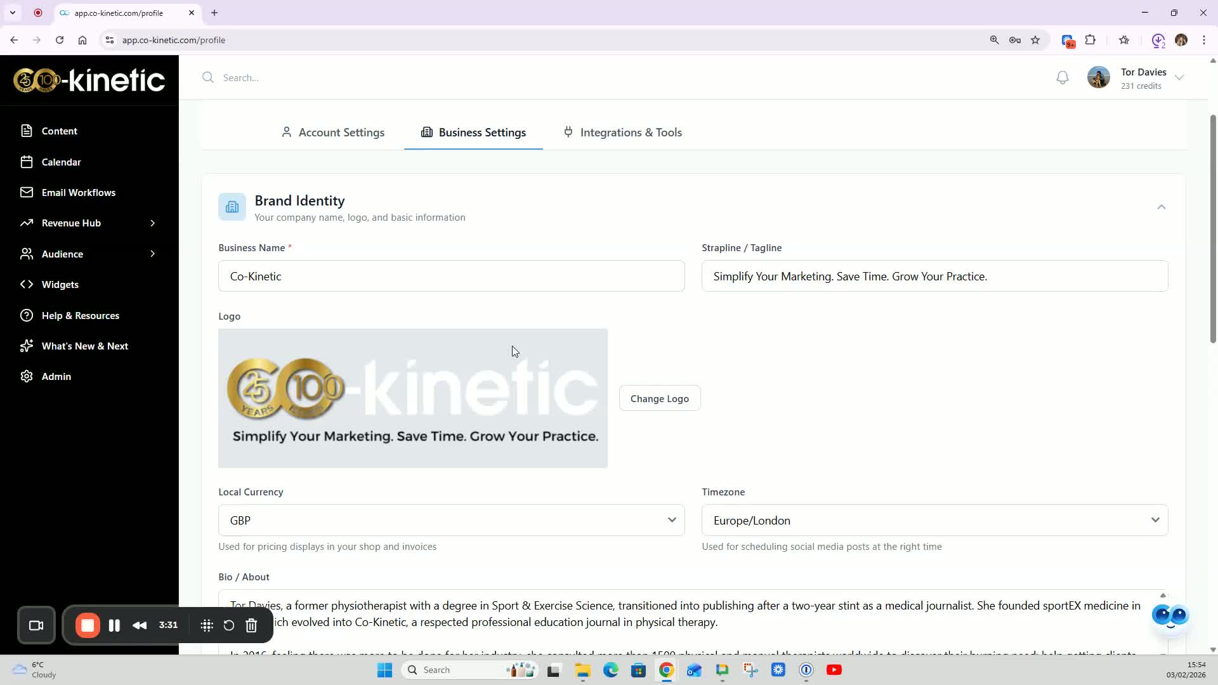
Task: Switch to Integrations & Tools tab
Action: coord(623,133)
